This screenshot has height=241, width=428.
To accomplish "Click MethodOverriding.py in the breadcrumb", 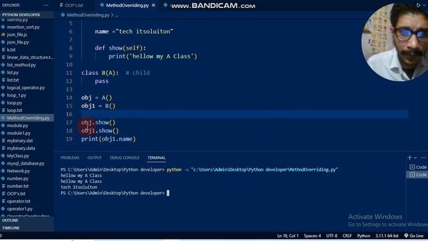I will pyautogui.click(x=88, y=15).
